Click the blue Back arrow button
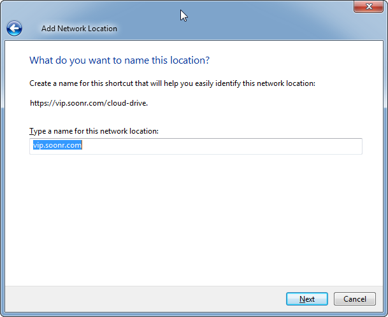This screenshot has height=317, width=388. point(14,28)
